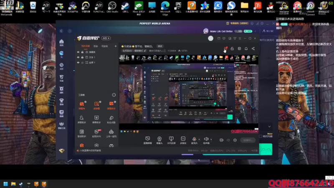Image resolution: width=334 pixels, height=188 pixels.
Task: Open settings gear on the 弹幕秀 tool
Action: tap(86, 102)
